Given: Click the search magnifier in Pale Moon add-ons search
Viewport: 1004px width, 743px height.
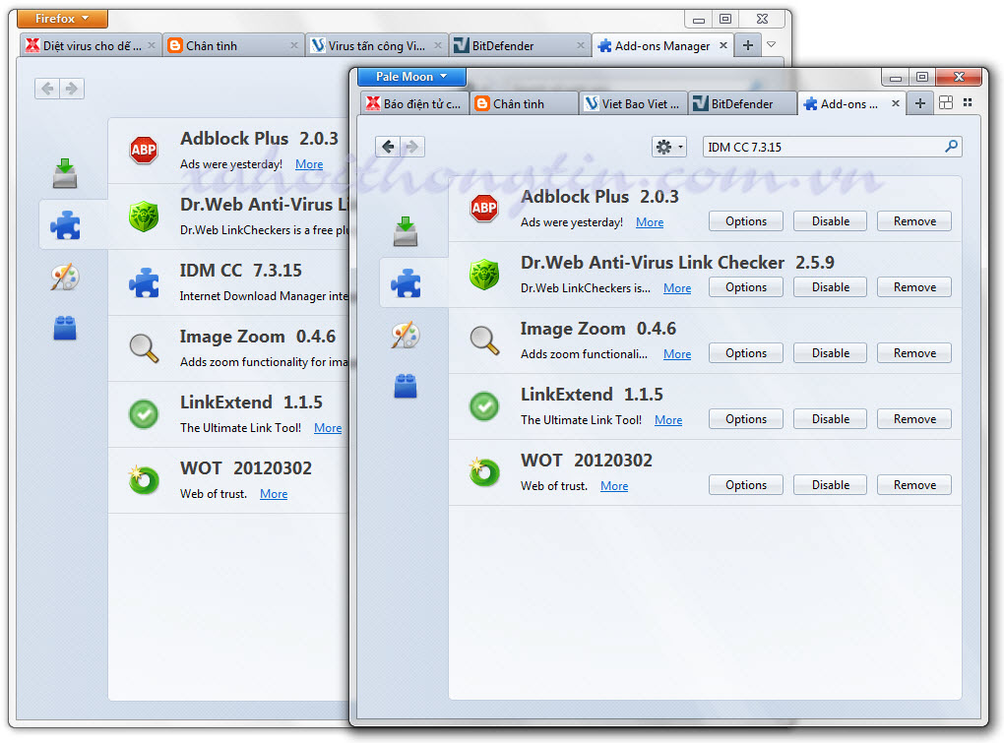Looking at the screenshot, I should tap(952, 147).
